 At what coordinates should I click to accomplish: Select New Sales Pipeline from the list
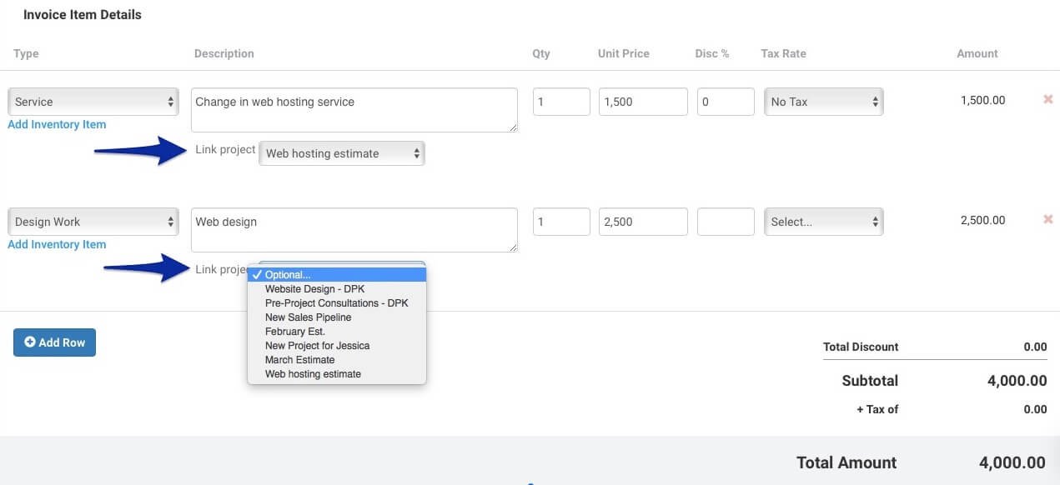pyautogui.click(x=308, y=317)
